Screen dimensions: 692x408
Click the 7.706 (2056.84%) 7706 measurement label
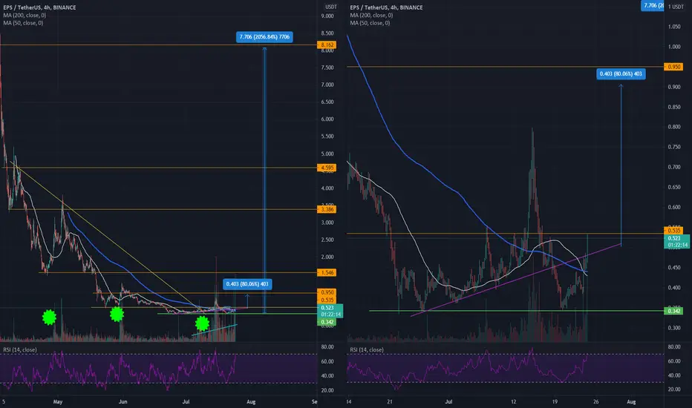coord(264,37)
